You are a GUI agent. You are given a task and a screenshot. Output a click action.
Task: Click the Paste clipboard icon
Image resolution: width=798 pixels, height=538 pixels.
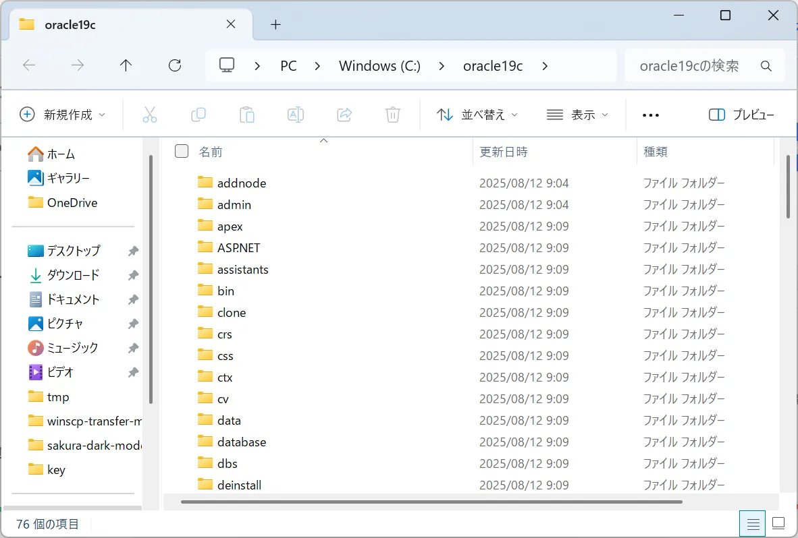click(x=247, y=115)
